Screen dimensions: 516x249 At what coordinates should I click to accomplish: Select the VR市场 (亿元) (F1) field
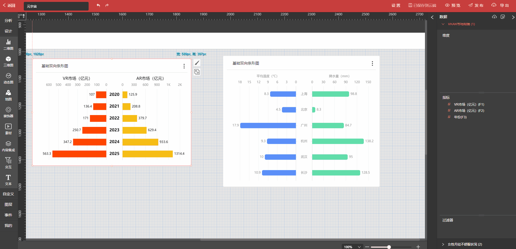(469, 105)
